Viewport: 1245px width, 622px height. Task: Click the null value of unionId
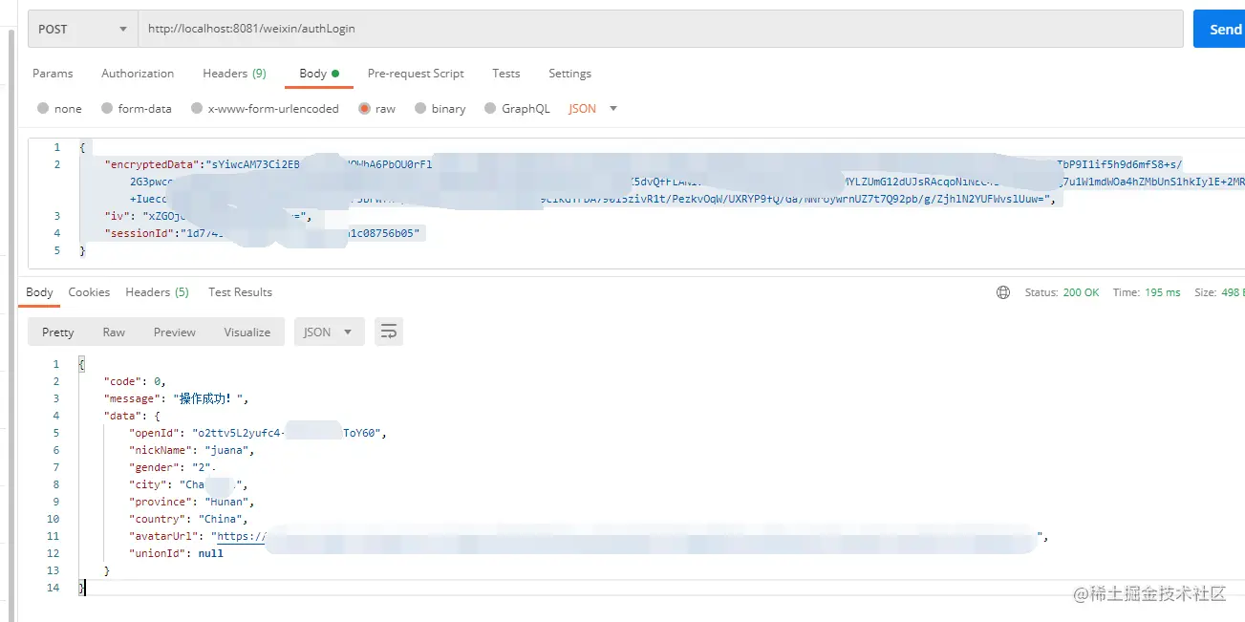[210, 553]
